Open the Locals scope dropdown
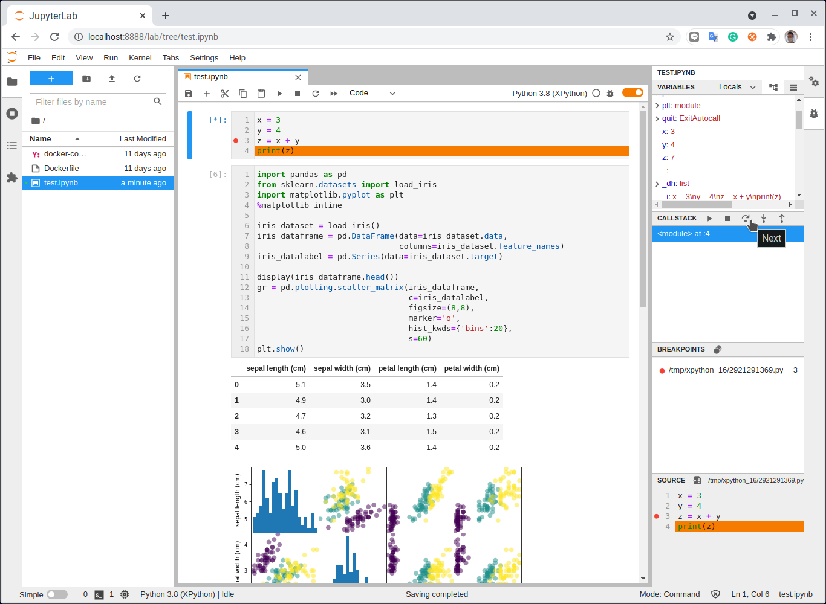 tap(735, 87)
